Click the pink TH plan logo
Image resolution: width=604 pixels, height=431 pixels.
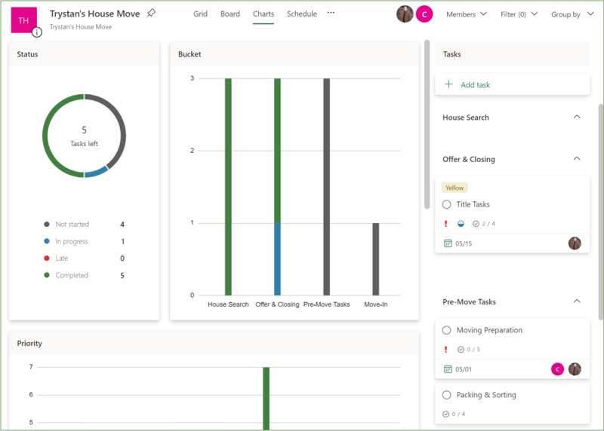point(24,20)
